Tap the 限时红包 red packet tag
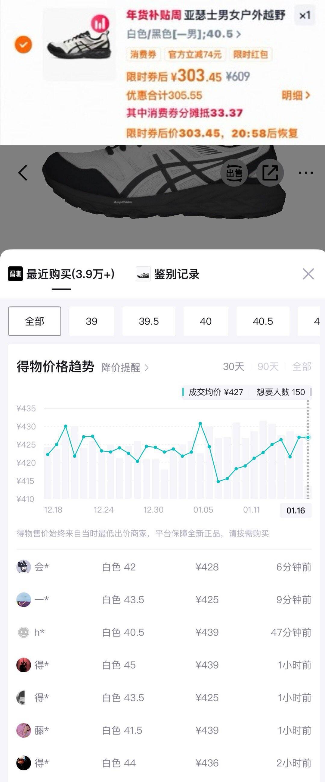This screenshot has height=782, width=325. pos(250,54)
